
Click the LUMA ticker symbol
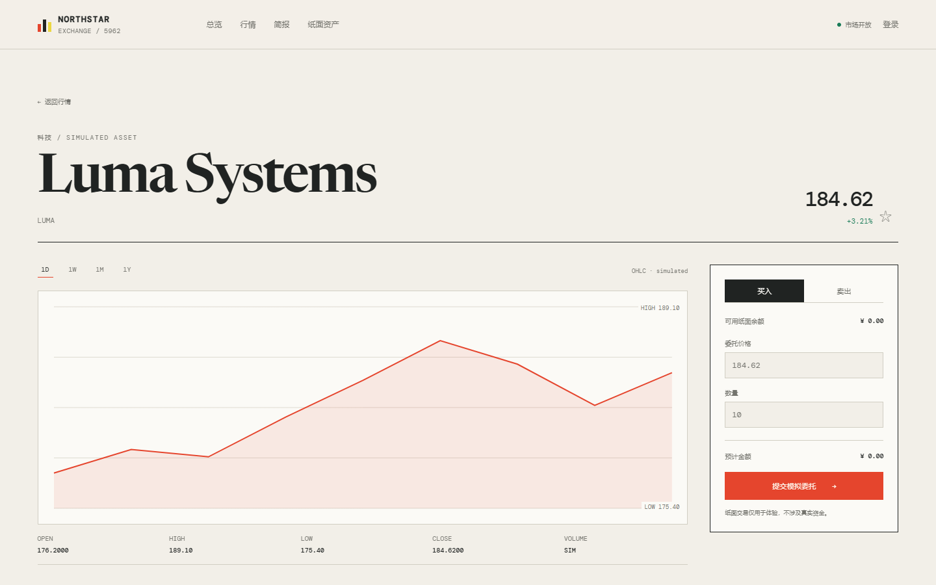pos(46,221)
